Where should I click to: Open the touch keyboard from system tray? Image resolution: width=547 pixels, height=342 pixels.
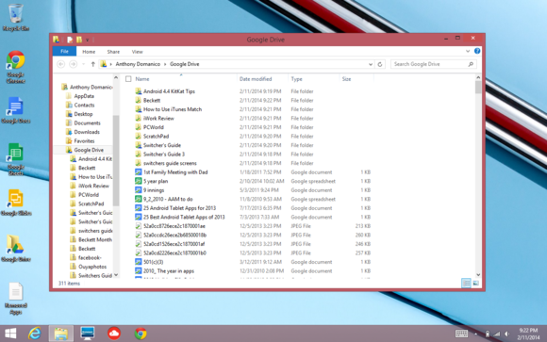point(461,334)
